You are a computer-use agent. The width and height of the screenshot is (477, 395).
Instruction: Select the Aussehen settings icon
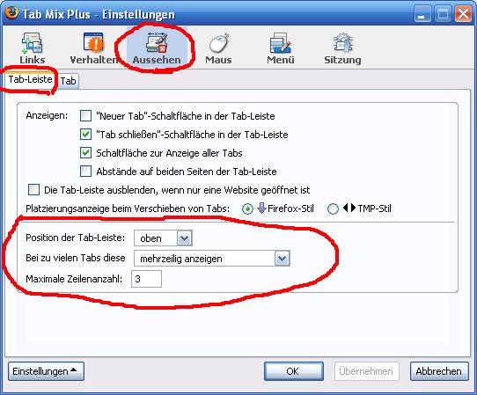(x=157, y=48)
